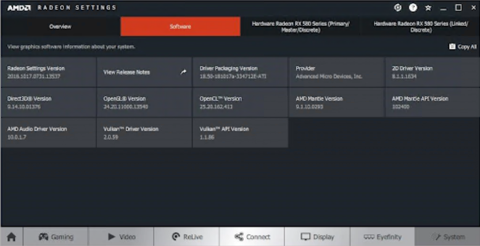Open the ReLive section label
This screenshot has height=246, width=480.
click(x=193, y=237)
